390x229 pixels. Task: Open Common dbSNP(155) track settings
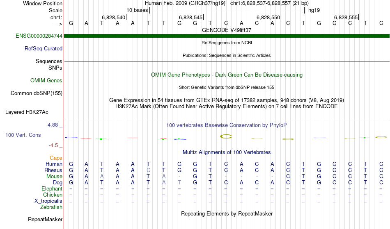(37, 93)
